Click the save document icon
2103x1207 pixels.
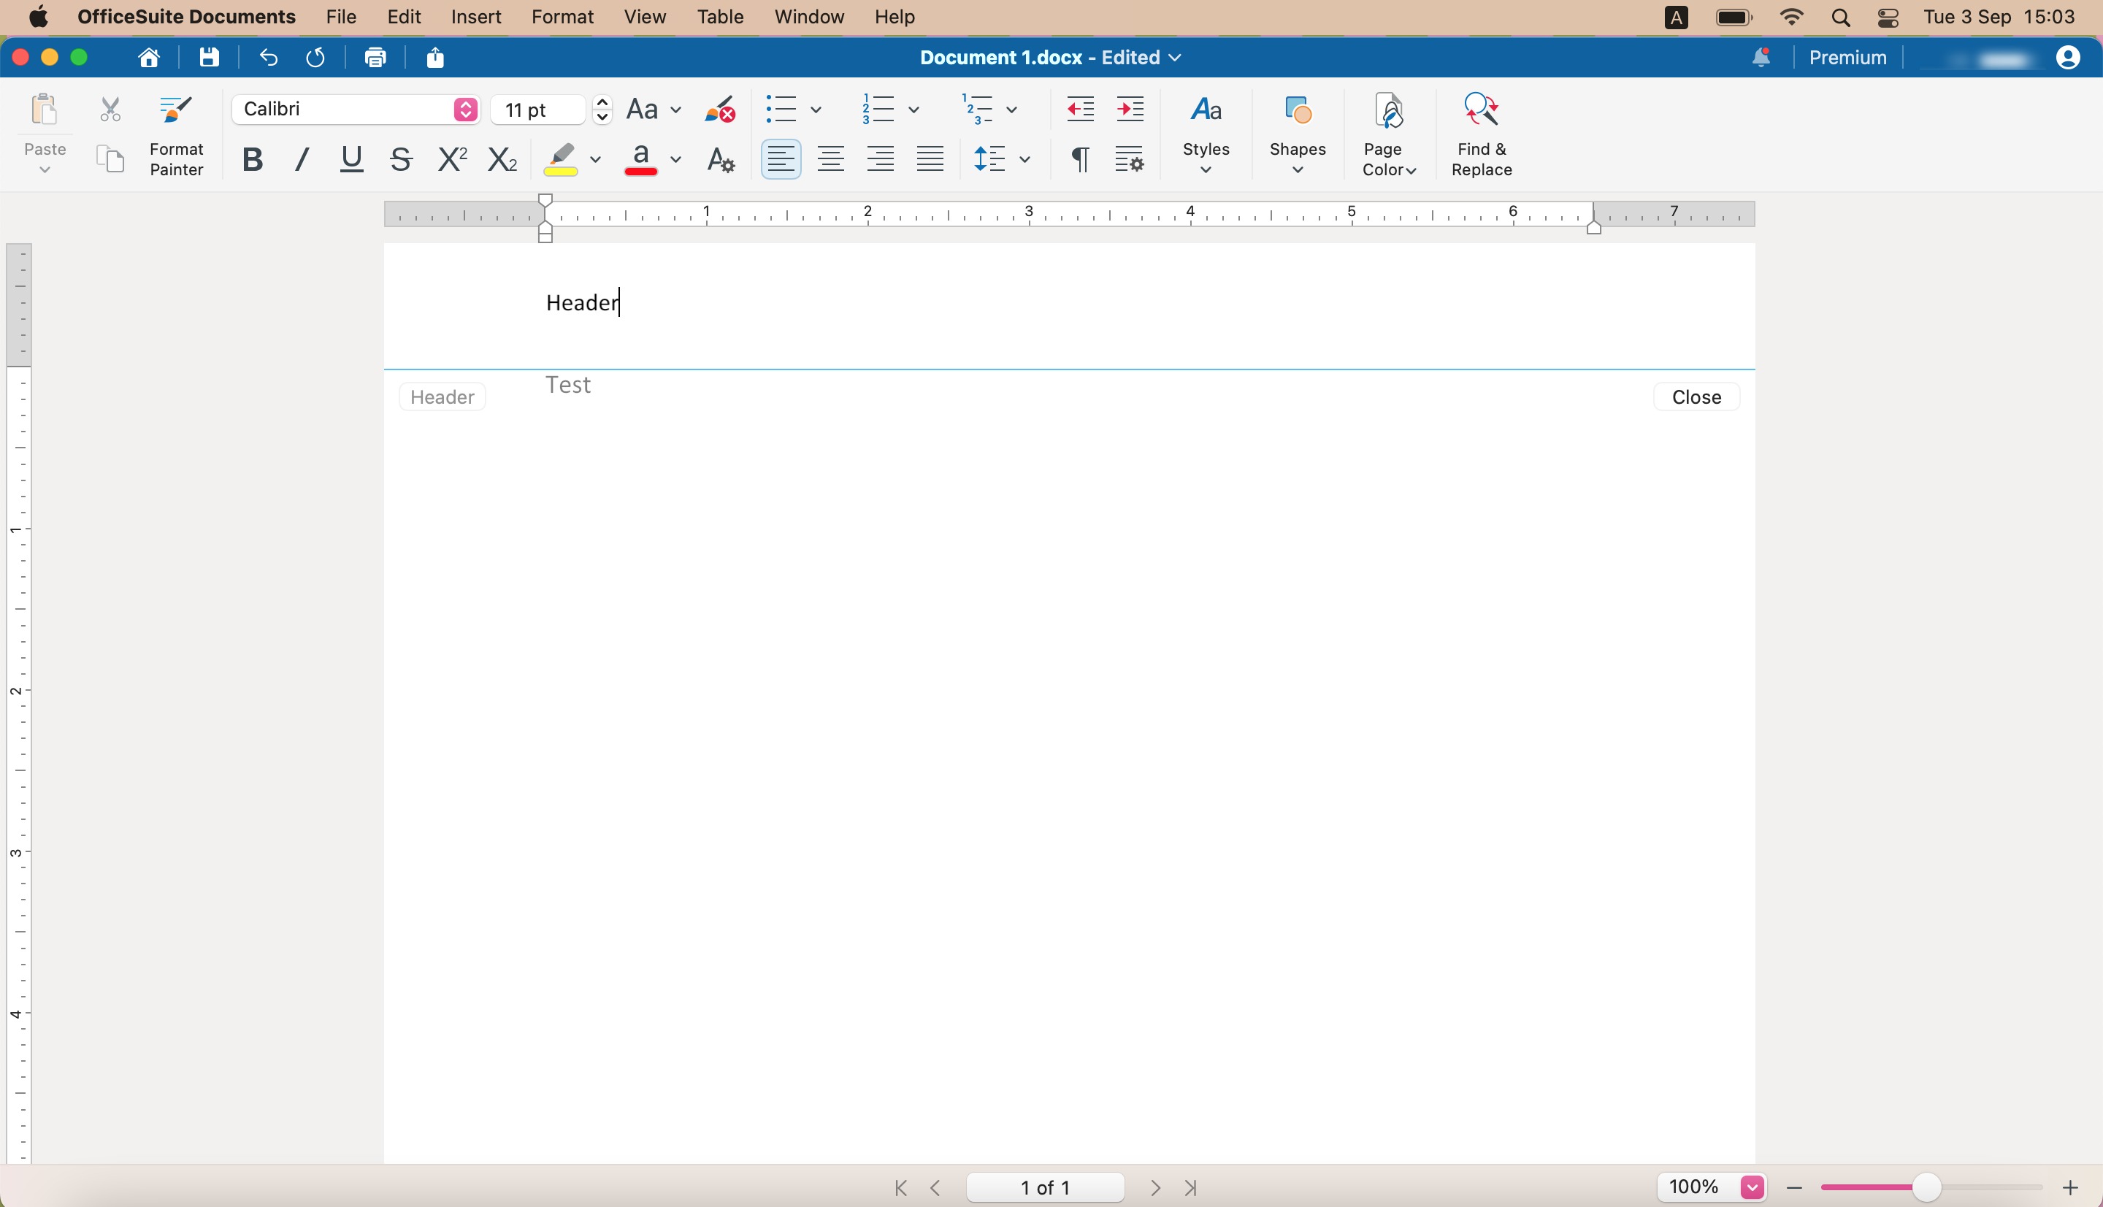point(209,57)
